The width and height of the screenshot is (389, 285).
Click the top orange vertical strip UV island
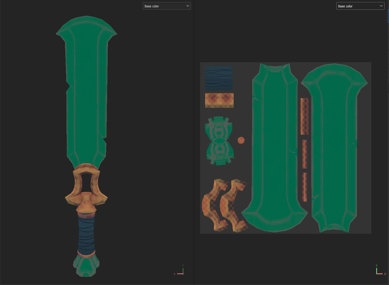[x=304, y=116]
